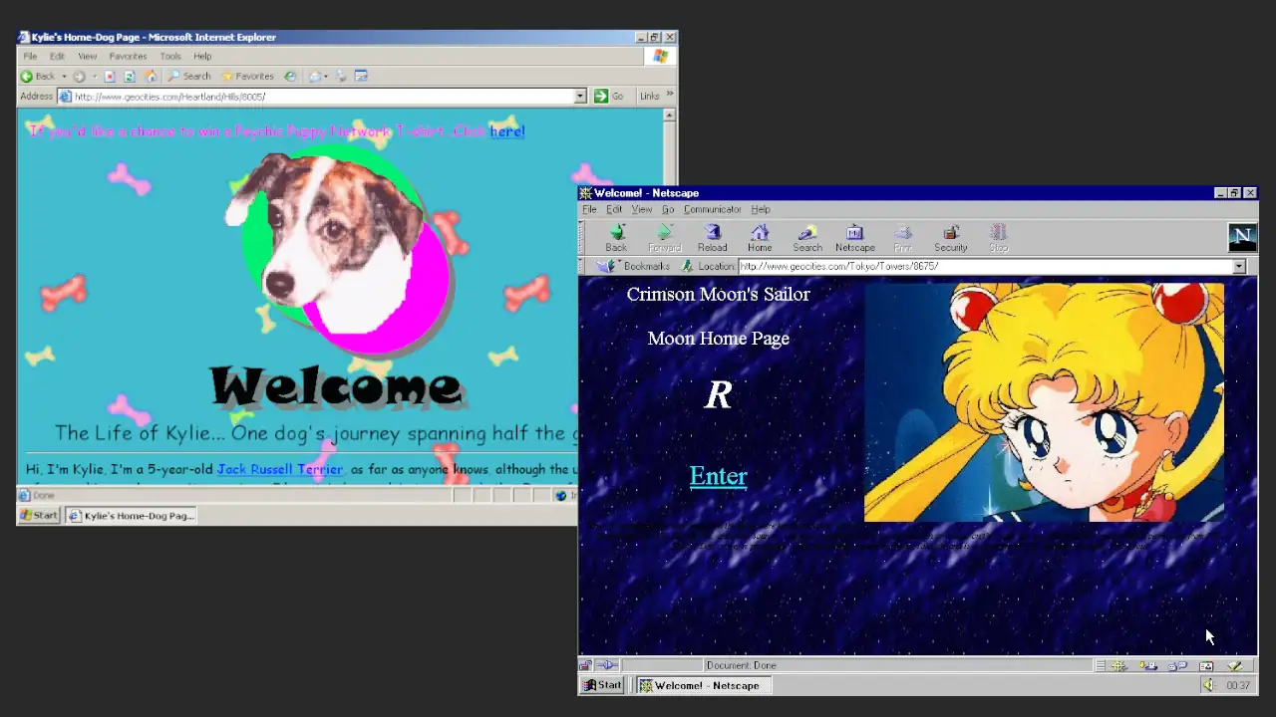Click the Refresh icon in Internet Explorer
The height and width of the screenshot is (717, 1276).
(x=129, y=77)
